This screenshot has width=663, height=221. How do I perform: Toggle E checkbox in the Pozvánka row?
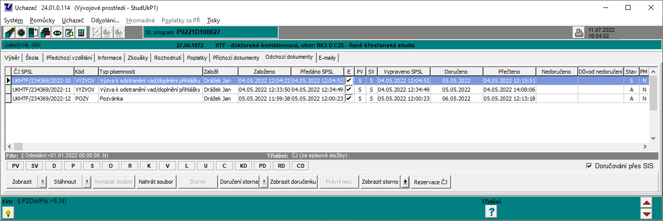coord(349,99)
